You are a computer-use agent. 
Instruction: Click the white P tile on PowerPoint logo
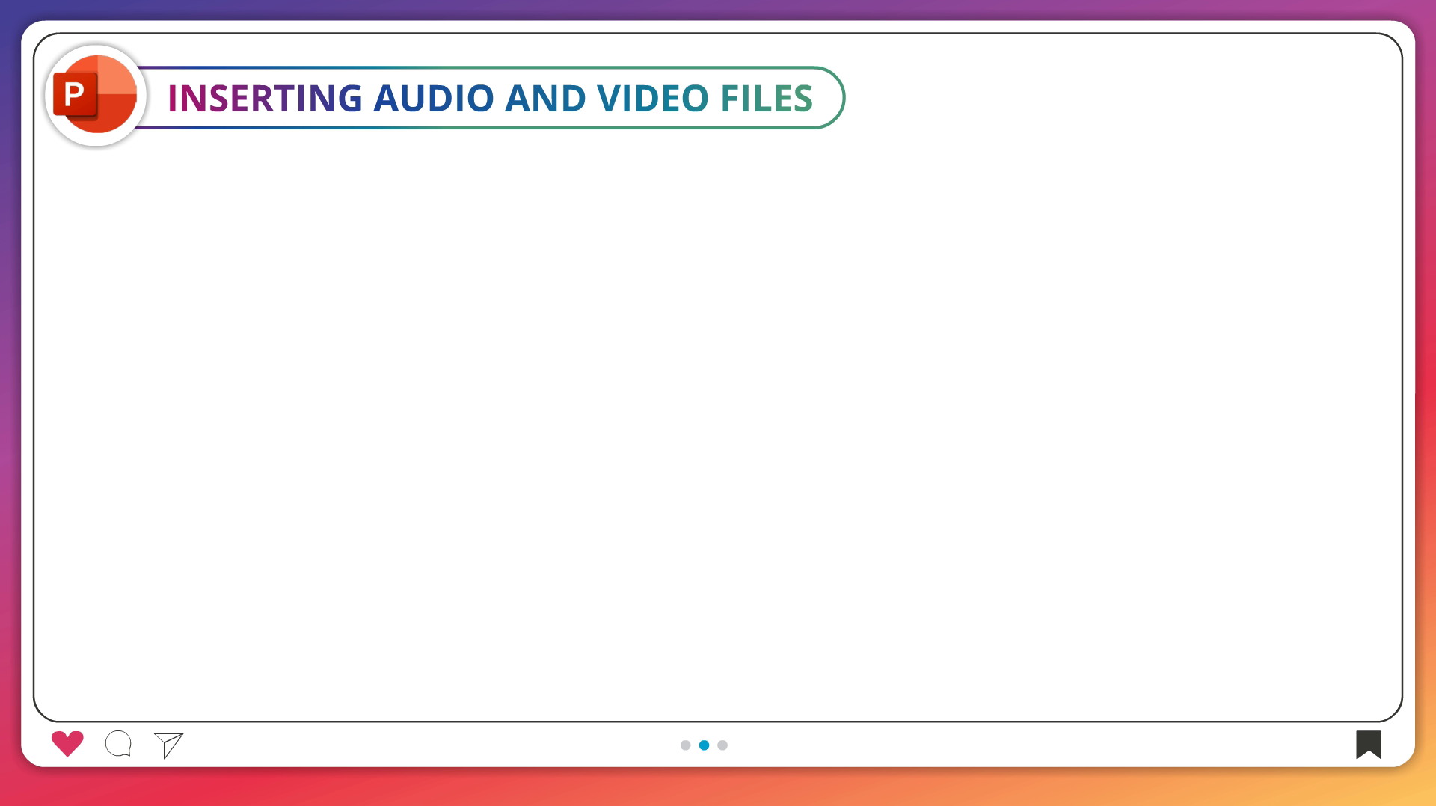[74, 96]
